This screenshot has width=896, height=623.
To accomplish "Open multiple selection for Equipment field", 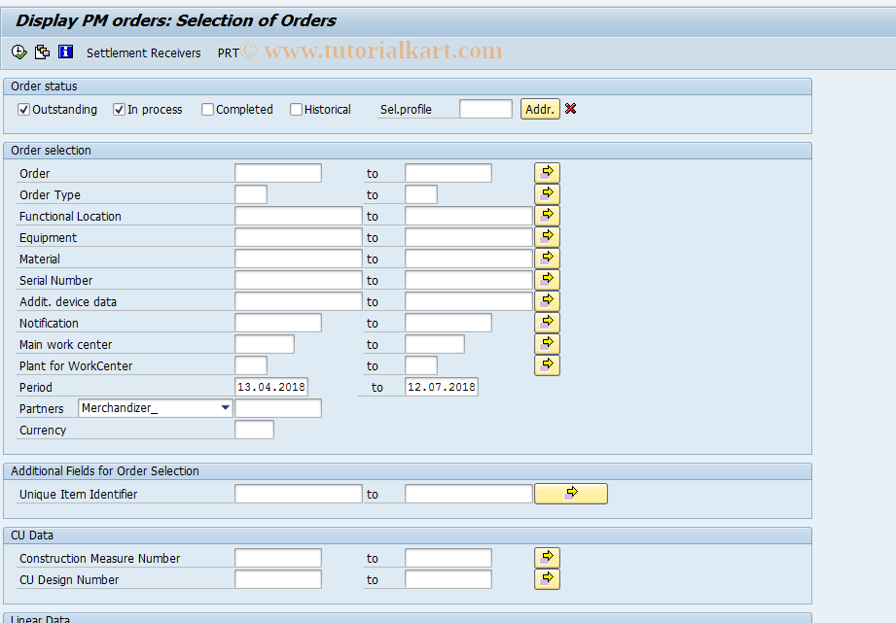I will tap(546, 236).
